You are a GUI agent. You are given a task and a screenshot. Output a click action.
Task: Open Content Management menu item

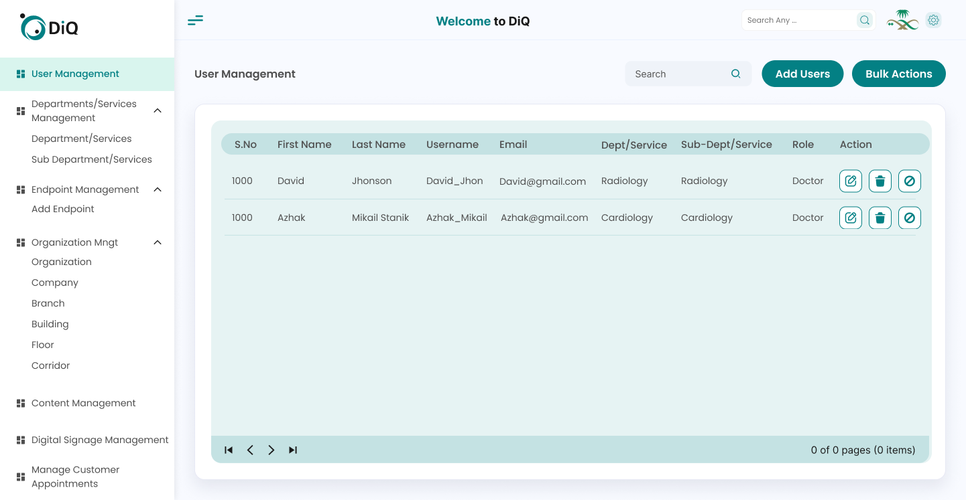[x=84, y=403]
